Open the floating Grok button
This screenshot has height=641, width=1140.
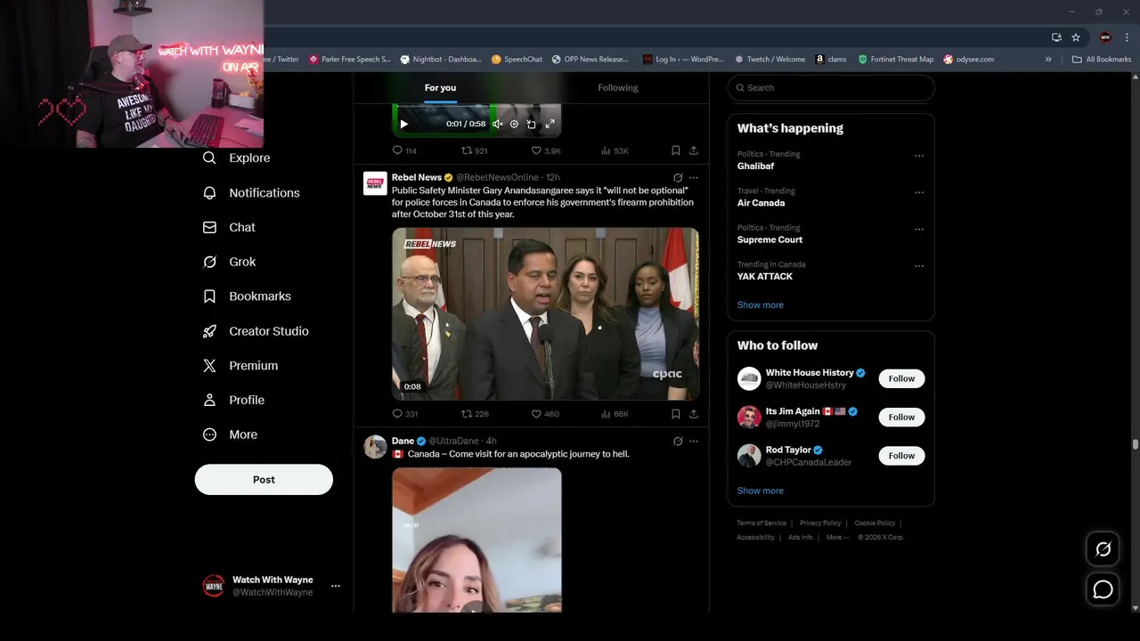click(1103, 549)
